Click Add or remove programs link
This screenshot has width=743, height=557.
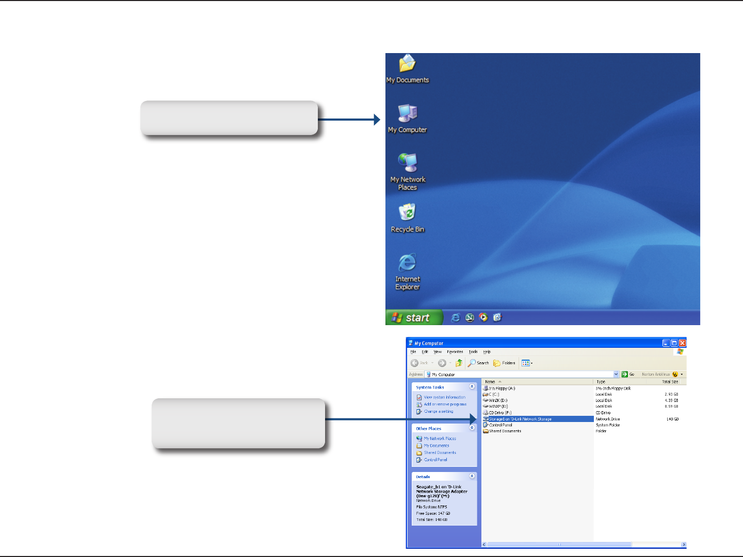[445, 404]
